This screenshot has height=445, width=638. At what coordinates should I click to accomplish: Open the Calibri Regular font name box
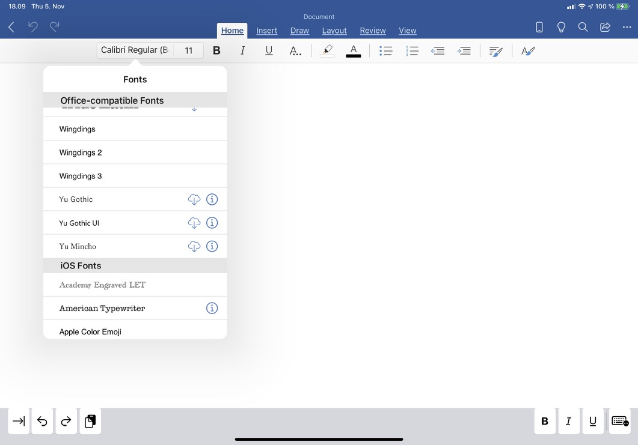click(x=133, y=50)
